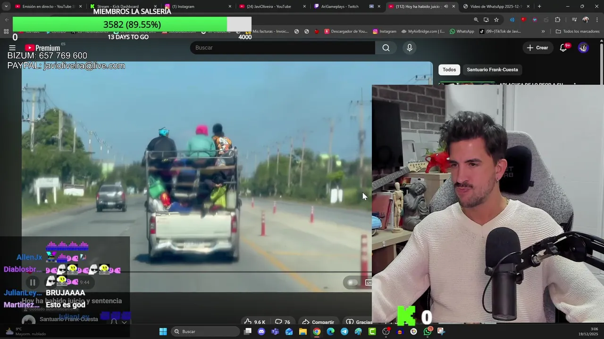Expand hidden bookmarks with the chevron
604x339 pixels.
pyautogui.click(x=543, y=32)
